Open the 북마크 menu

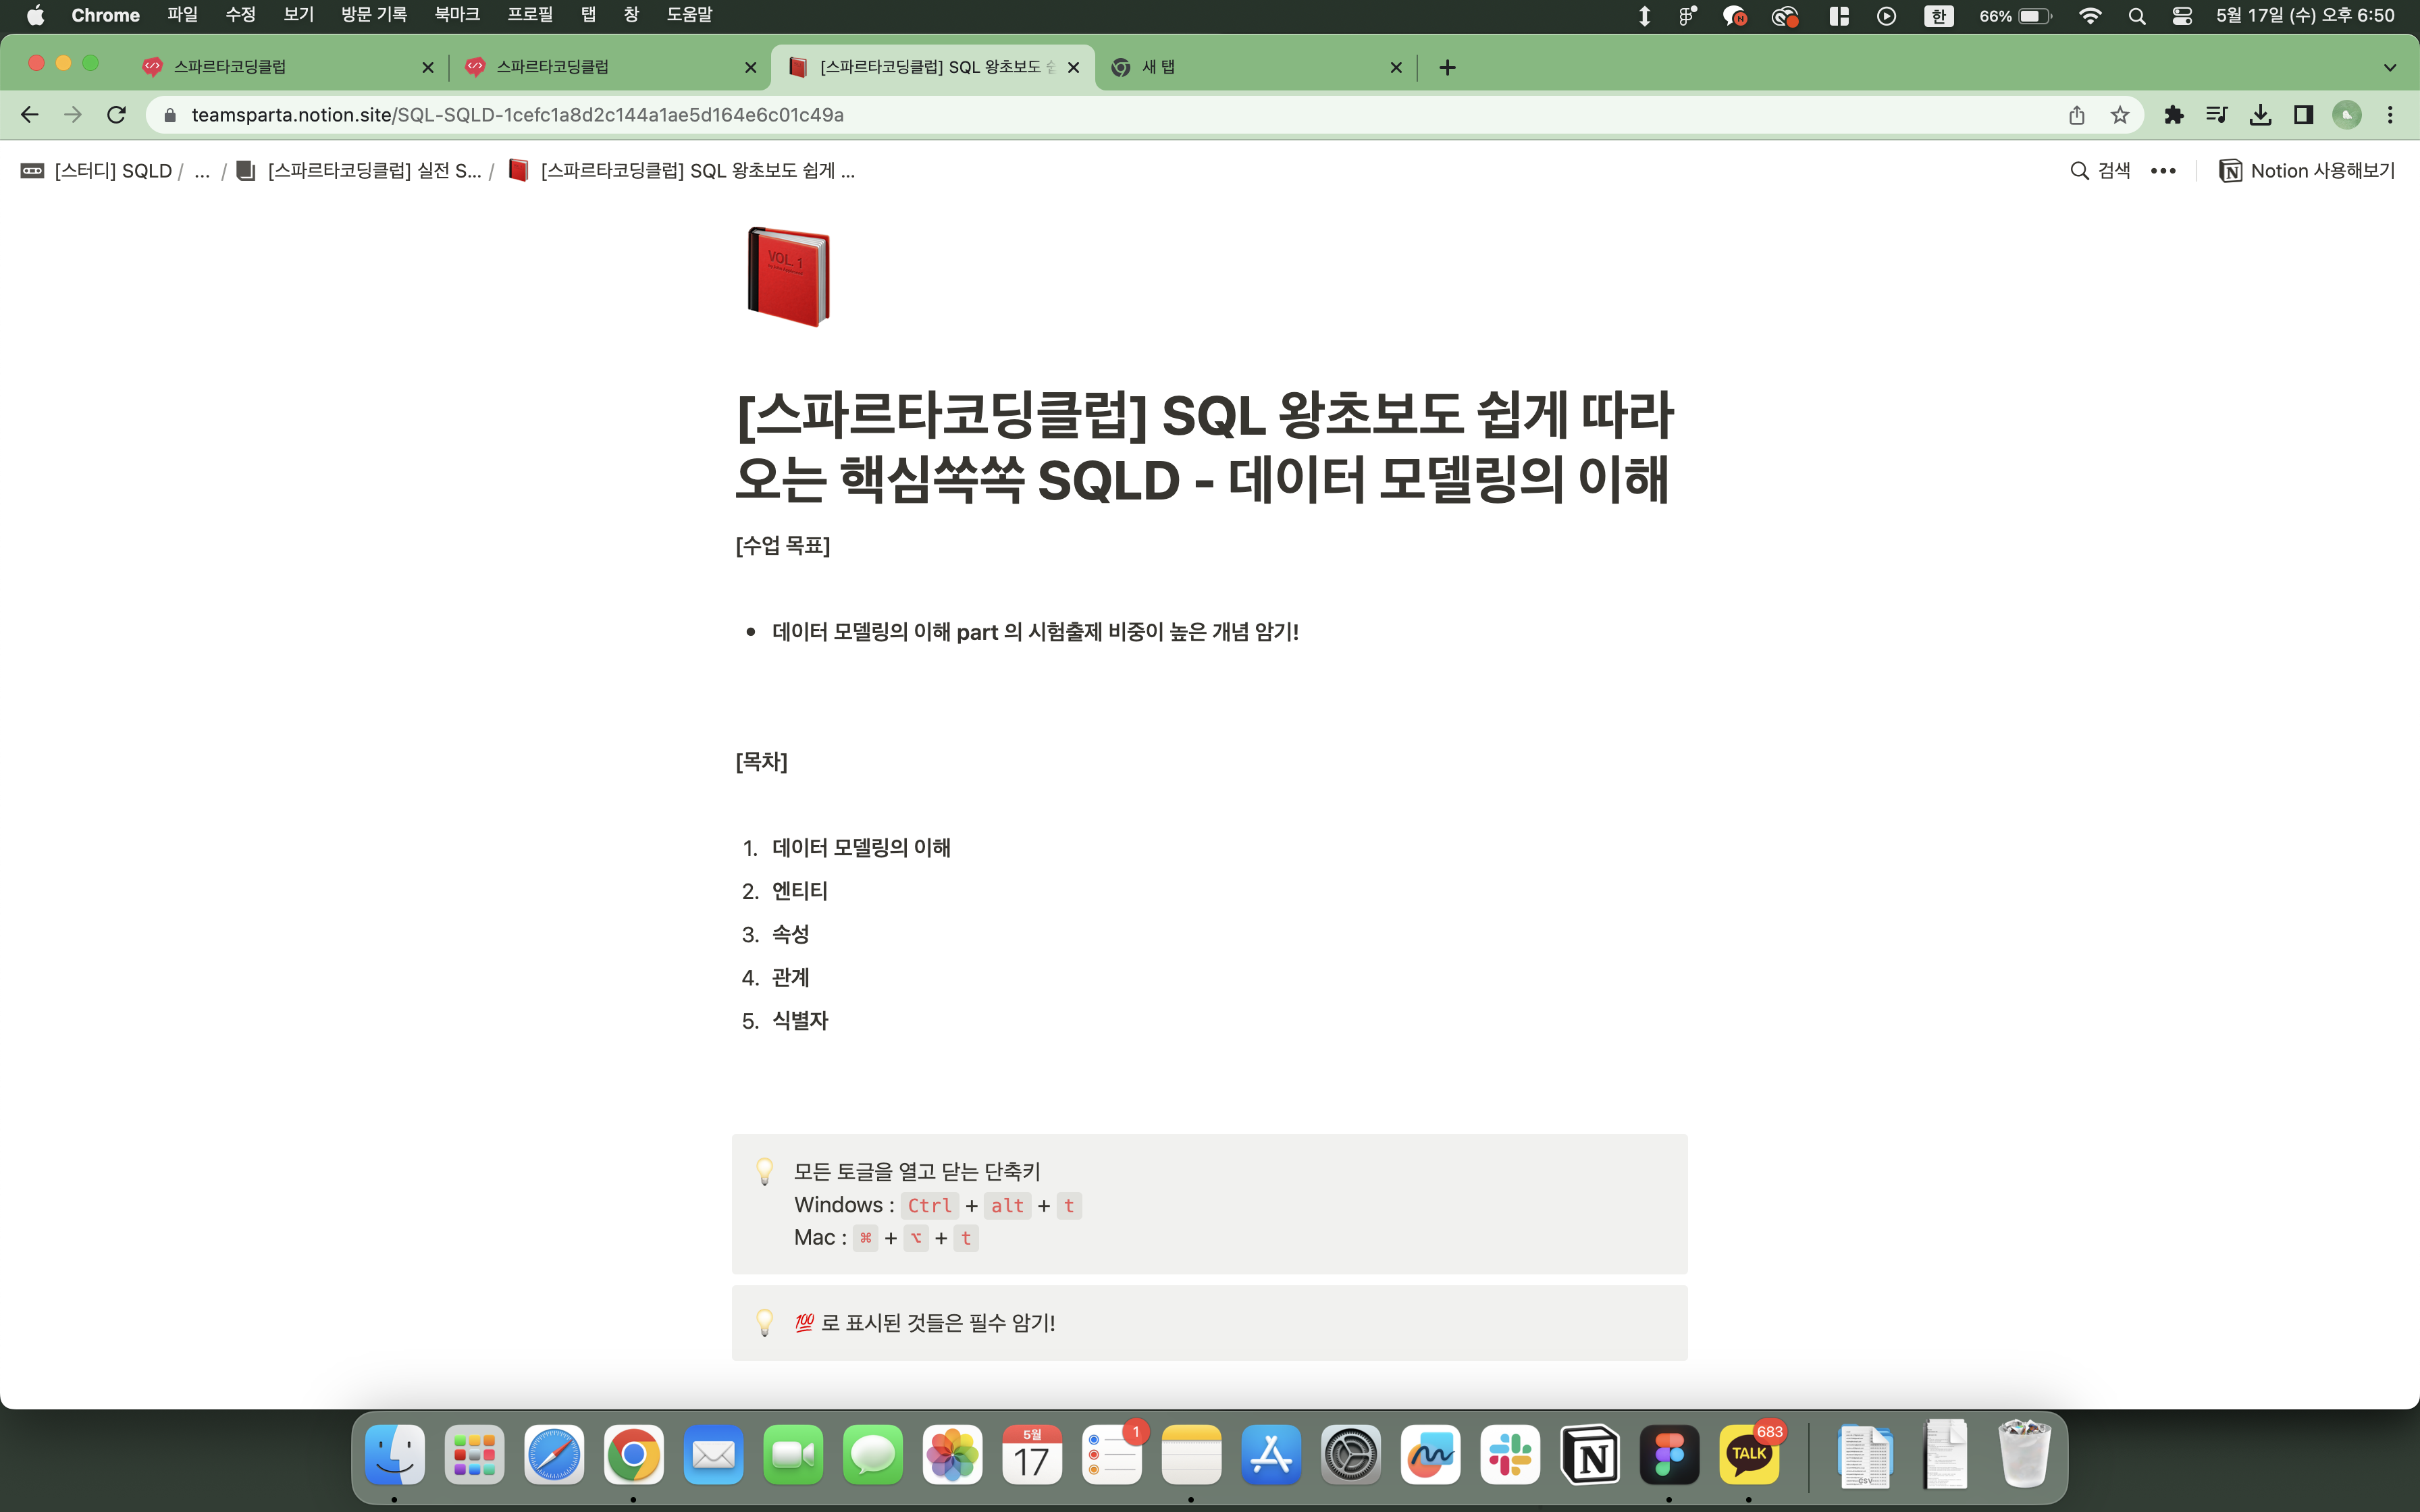coord(457,15)
